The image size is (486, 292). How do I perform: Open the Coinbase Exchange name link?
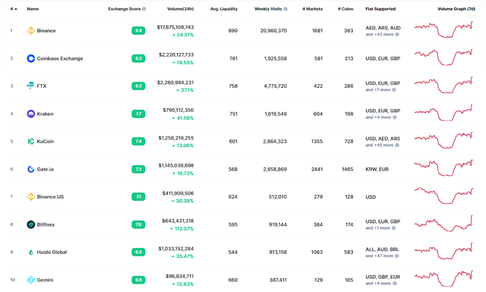coord(60,59)
